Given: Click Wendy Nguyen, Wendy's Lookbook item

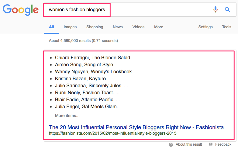Looking at the screenshot, I should coord(97,72).
